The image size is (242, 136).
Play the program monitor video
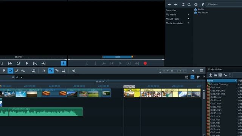point(27,63)
